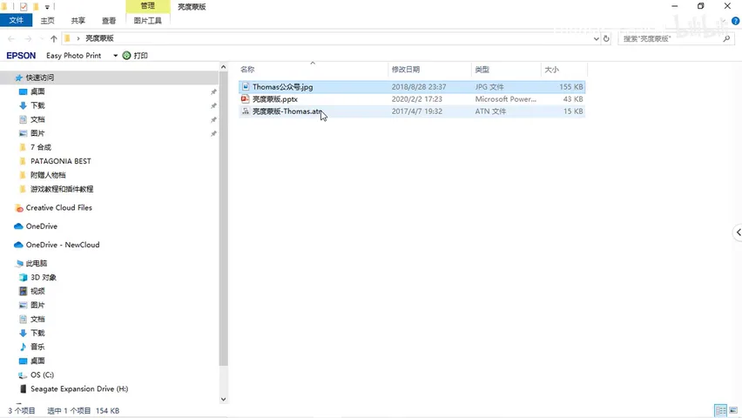742x418 pixels.
Task: Open recent locations dropdown arrow
Action: tap(41, 39)
